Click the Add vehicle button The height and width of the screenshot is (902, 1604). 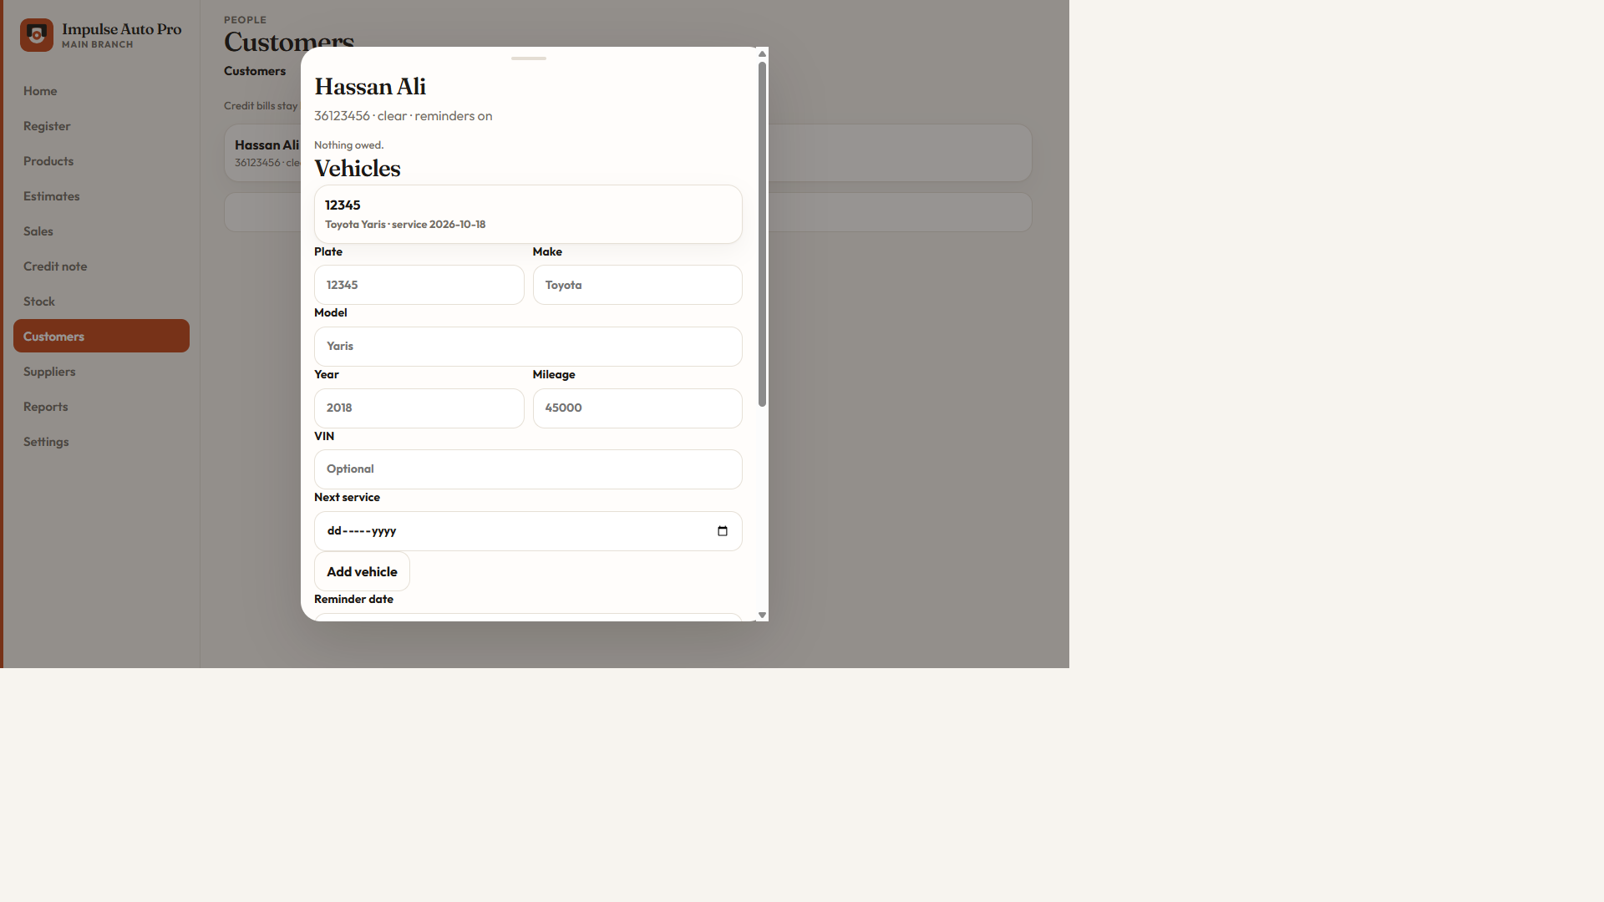(x=362, y=572)
